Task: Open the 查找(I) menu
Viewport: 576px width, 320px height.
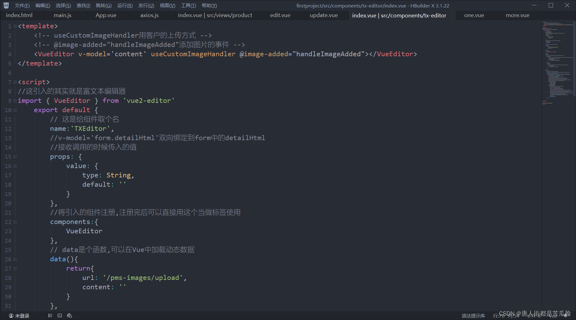Action: click(83, 6)
